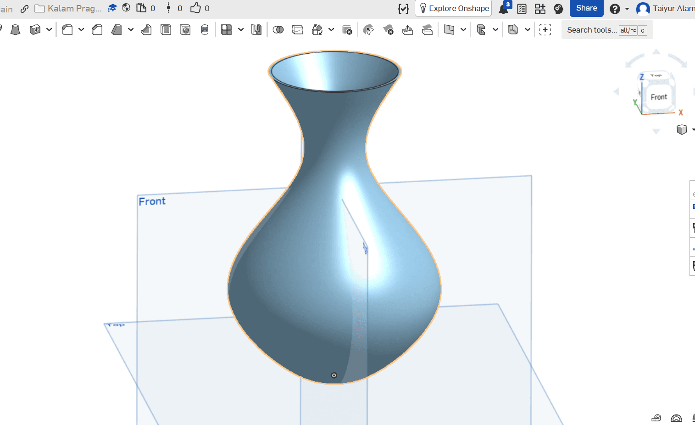Open the Sheet metal dropdown arrow
695x425 pixels.
528,30
